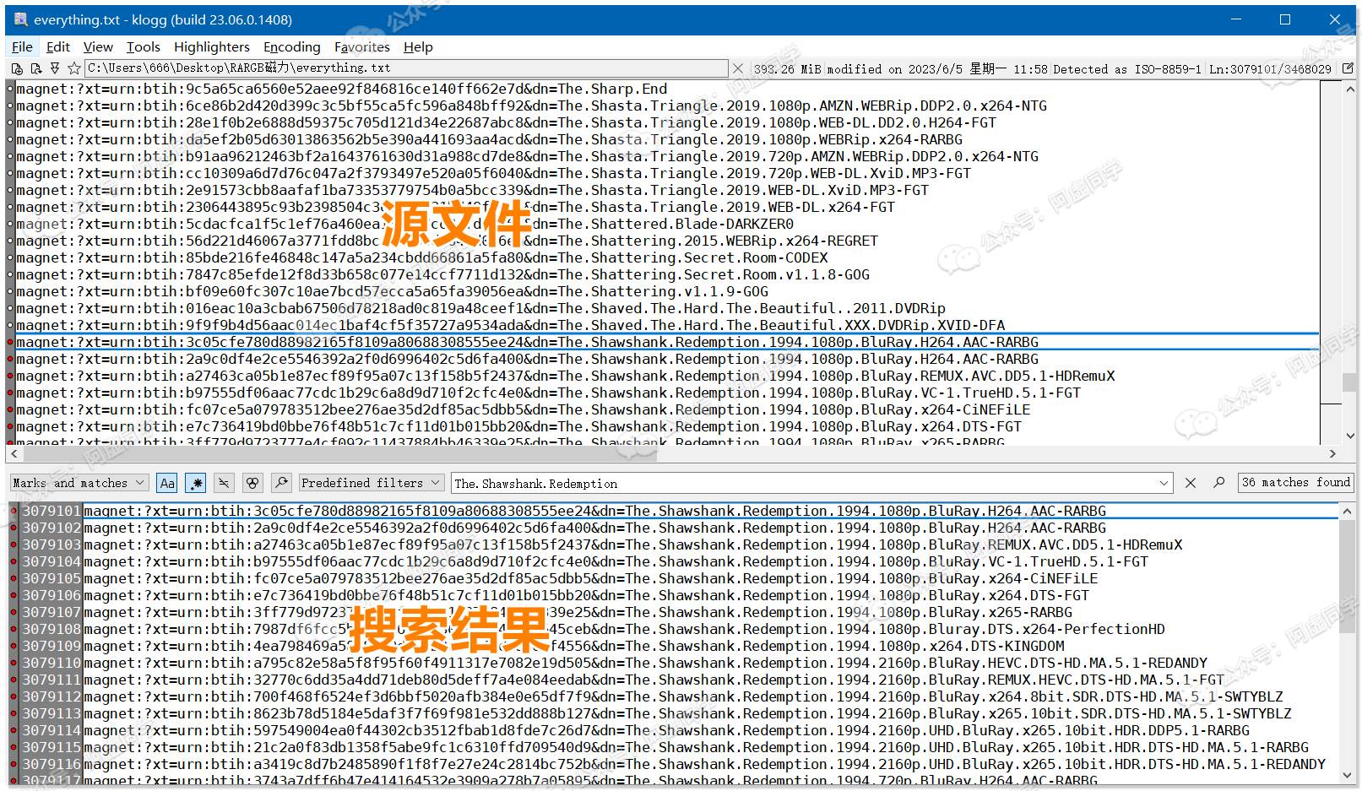Close the current file with the X button
Image resolution: width=1362 pixels, height=791 pixels.
click(739, 68)
